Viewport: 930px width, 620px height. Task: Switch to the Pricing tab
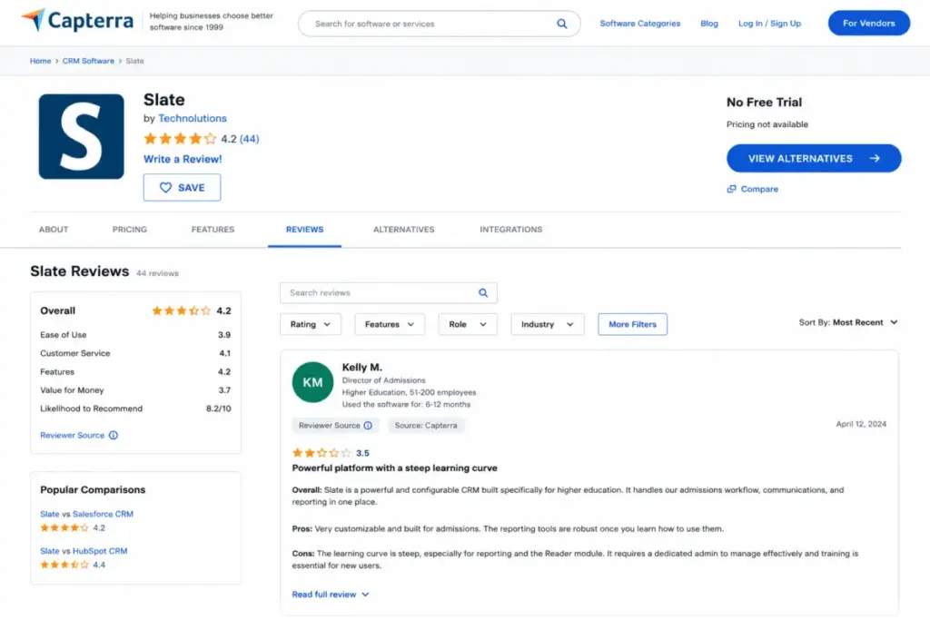(x=129, y=230)
